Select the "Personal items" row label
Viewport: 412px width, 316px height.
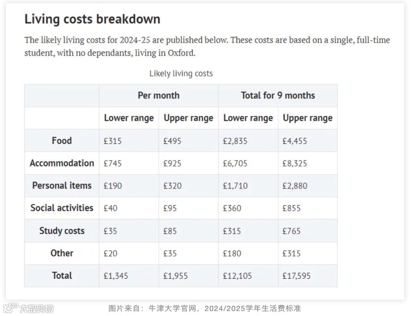(x=62, y=185)
